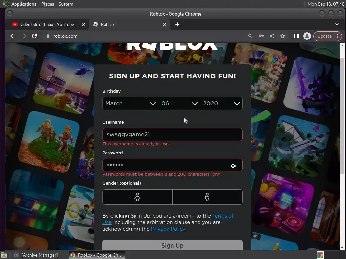Open Archive Manager from the taskbar

36,255
